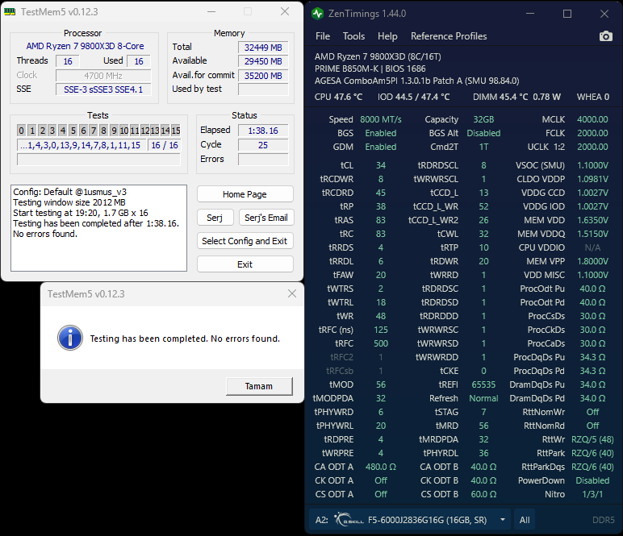Close the TestMem5 main window
The width and height of the screenshot is (623, 536).
tap(285, 12)
